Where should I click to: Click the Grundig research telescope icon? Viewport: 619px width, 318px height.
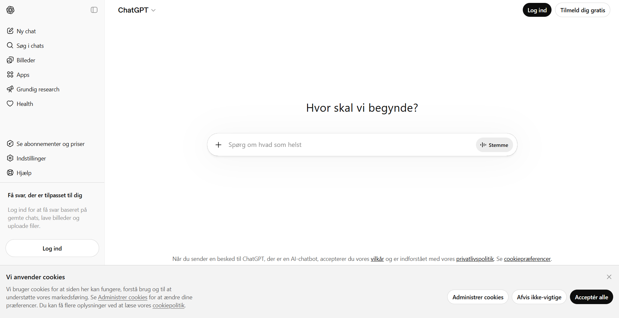(x=10, y=89)
